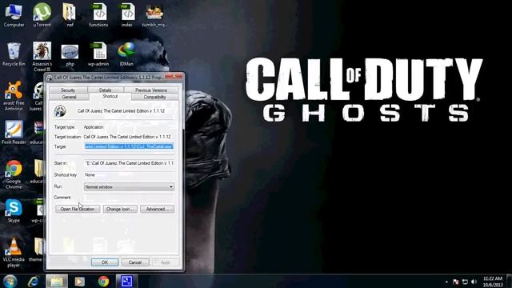Select the Foxit Reader desktop icon
512x288 pixels.
coord(14,132)
